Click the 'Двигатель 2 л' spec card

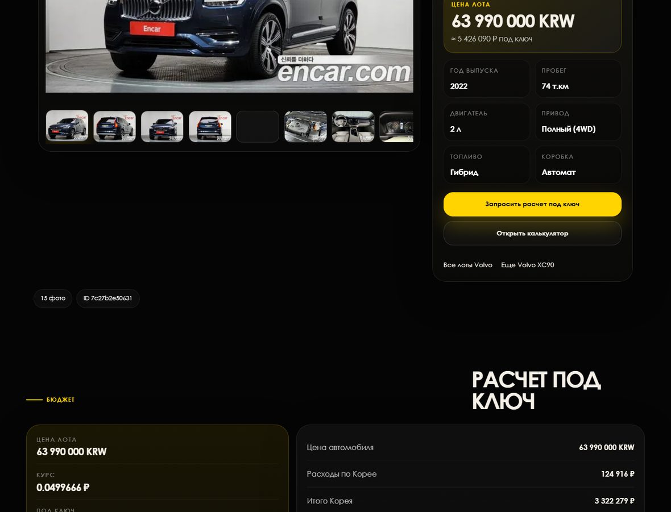pos(487,122)
